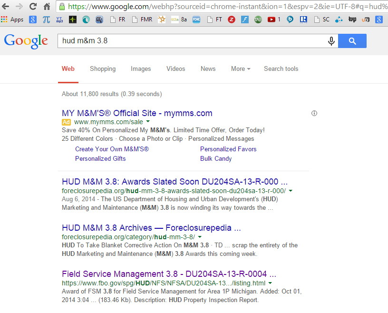Open the FT bookmark

[214, 20]
